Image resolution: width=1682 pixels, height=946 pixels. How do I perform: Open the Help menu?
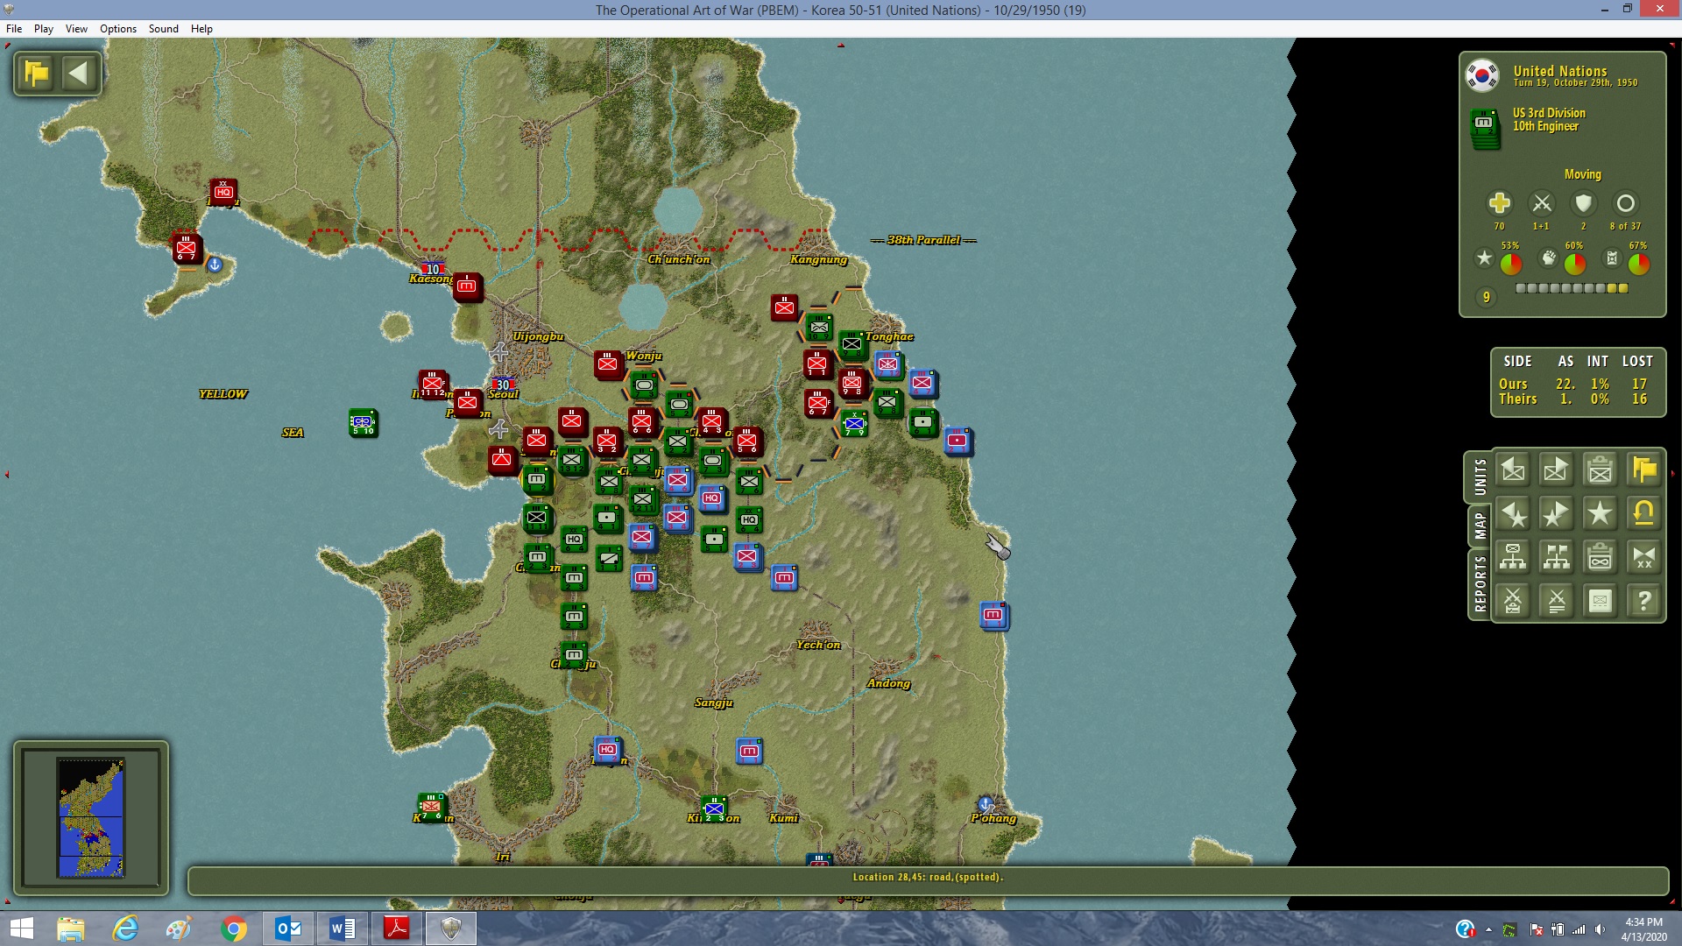pos(201,28)
